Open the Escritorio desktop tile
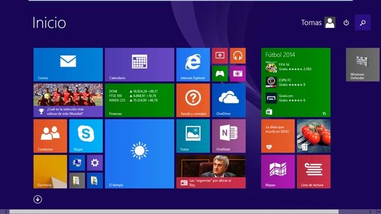This screenshot has width=381, height=214. click(x=50, y=172)
